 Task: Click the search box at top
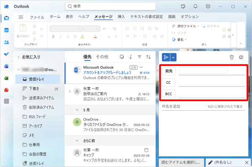tap(110, 6)
